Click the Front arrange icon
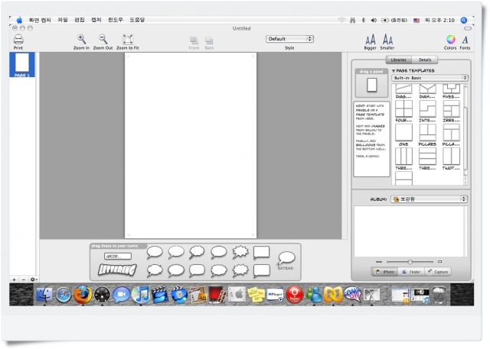Screen dimensions: 490x349 194,40
